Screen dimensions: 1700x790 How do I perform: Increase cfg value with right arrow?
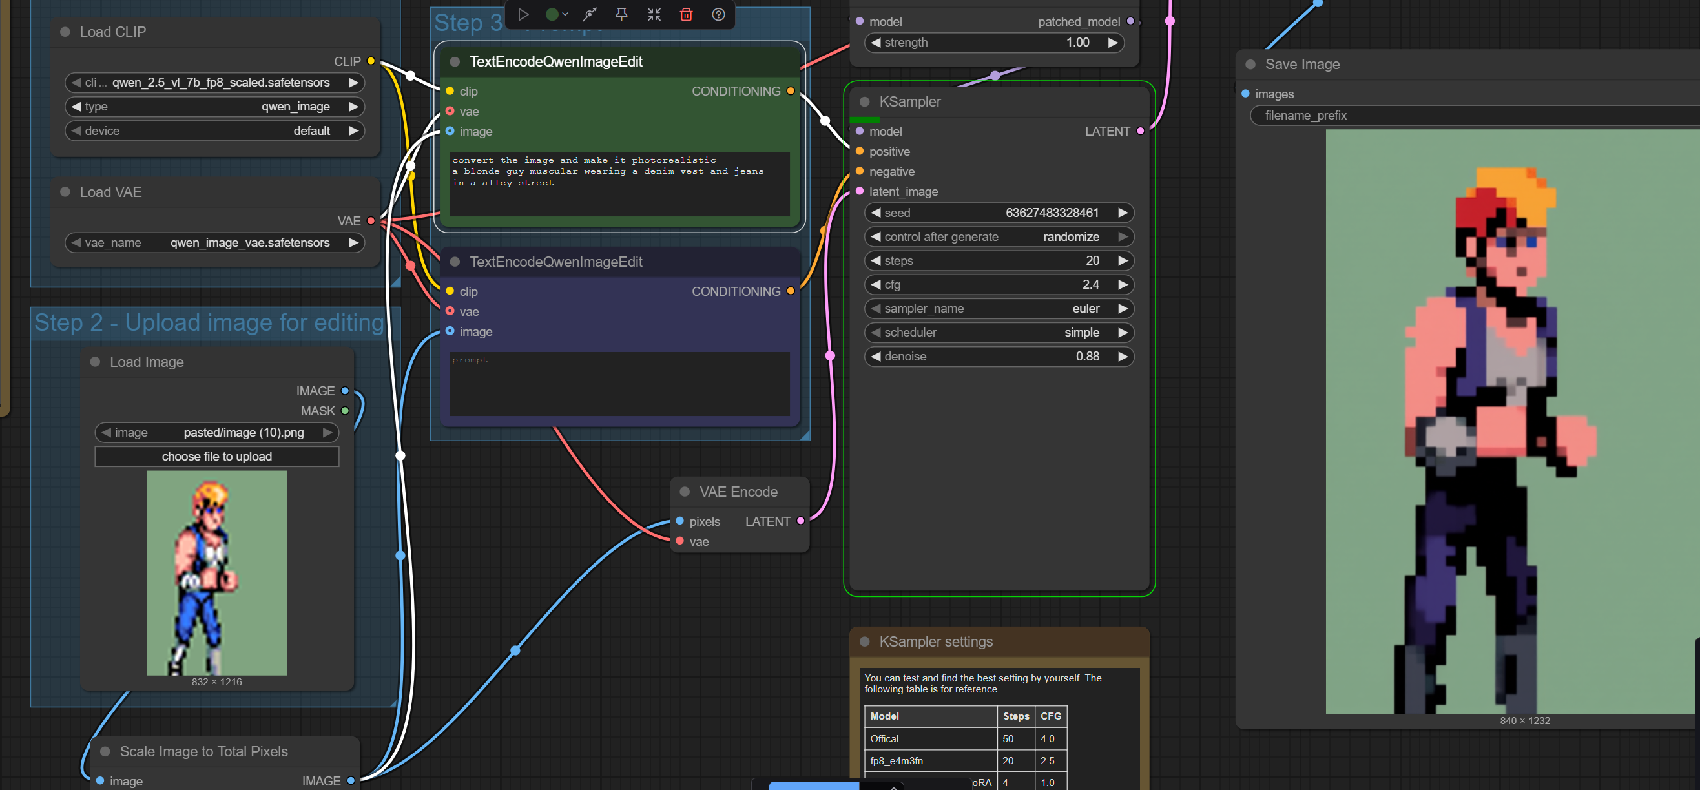[x=1123, y=284]
